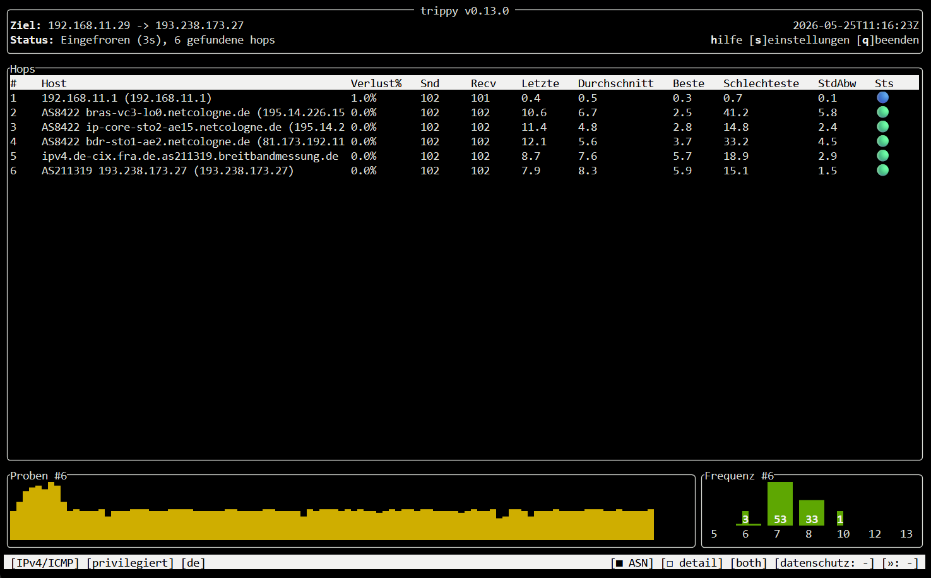The height and width of the screenshot is (578, 931).
Task: Click the histogram bar labeled 33
Action: click(x=812, y=513)
